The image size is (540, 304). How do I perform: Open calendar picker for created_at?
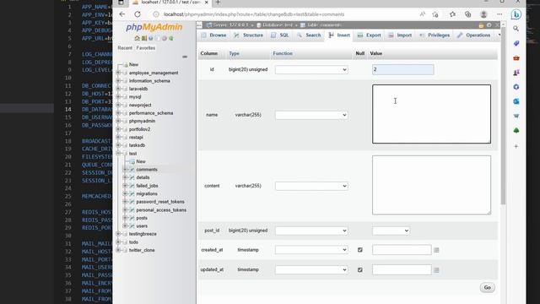click(x=436, y=250)
